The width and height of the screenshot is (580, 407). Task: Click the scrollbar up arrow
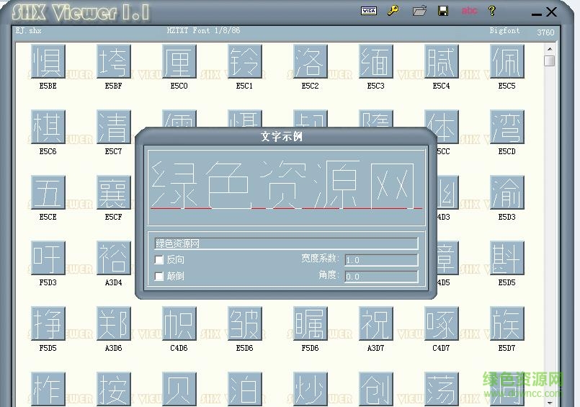(550, 49)
